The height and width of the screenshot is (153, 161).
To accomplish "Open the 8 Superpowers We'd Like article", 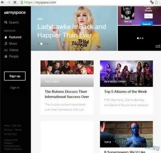I will 125,152.
